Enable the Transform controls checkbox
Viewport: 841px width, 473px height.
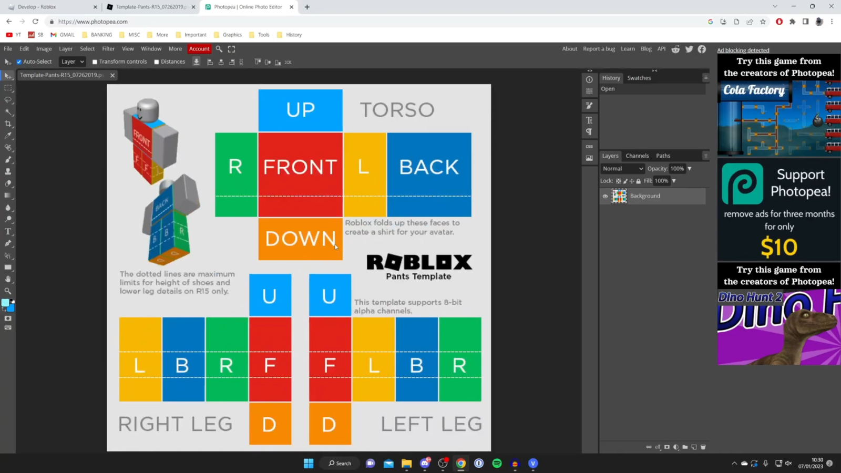coord(95,61)
